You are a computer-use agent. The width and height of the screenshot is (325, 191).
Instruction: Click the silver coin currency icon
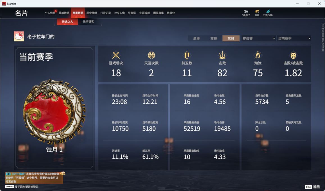[x=246, y=11]
